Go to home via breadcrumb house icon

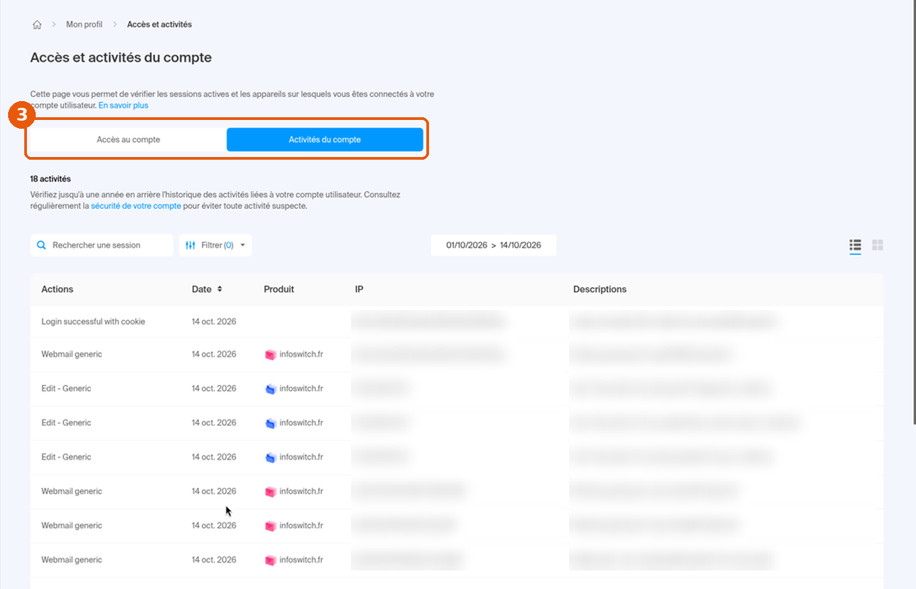pos(37,25)
